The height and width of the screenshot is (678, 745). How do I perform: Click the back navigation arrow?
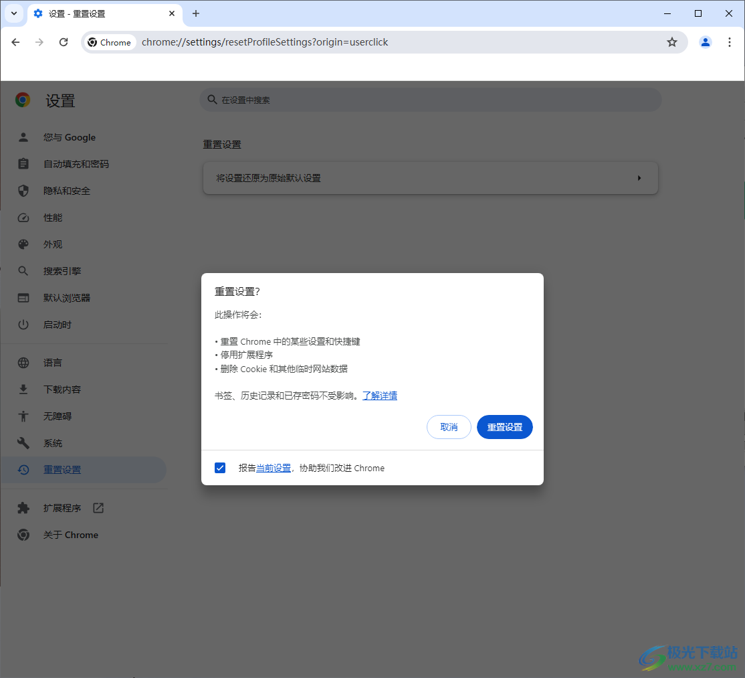(15, 42)
